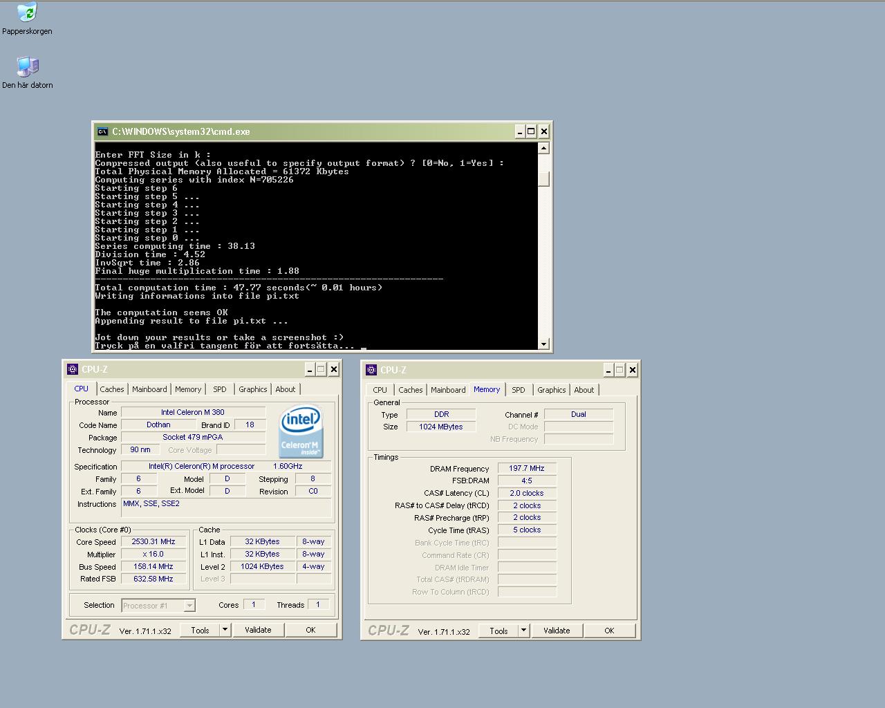Open the About tab in right CPU-Z
Image resolution: width=885 pixels, height=708 pixels.
coord(584,390)
